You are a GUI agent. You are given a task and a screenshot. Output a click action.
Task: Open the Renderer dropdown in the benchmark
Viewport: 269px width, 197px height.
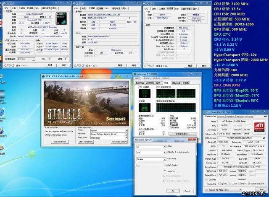pyautogui.click(x=109, y=134)
